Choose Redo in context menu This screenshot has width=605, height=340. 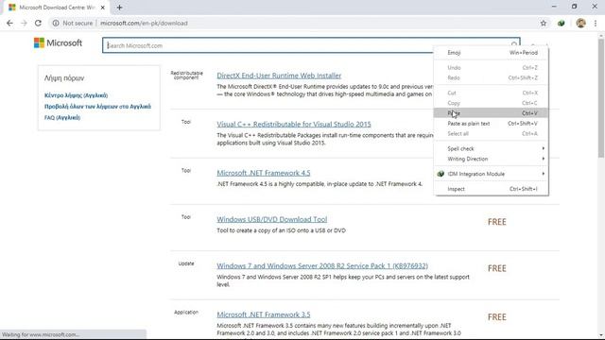tap(492, 77)
